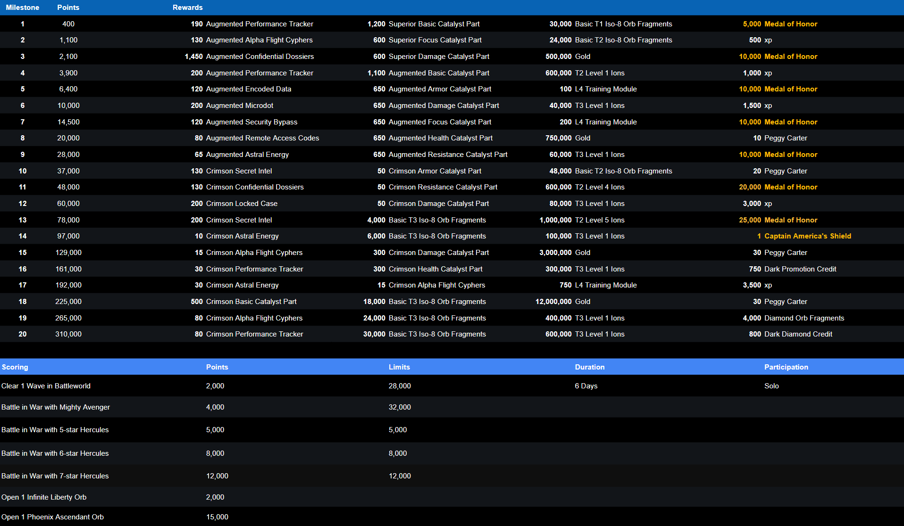Select the Dark Promotion Credit reward
904x526 pixels.
click(x=800, y=269)
